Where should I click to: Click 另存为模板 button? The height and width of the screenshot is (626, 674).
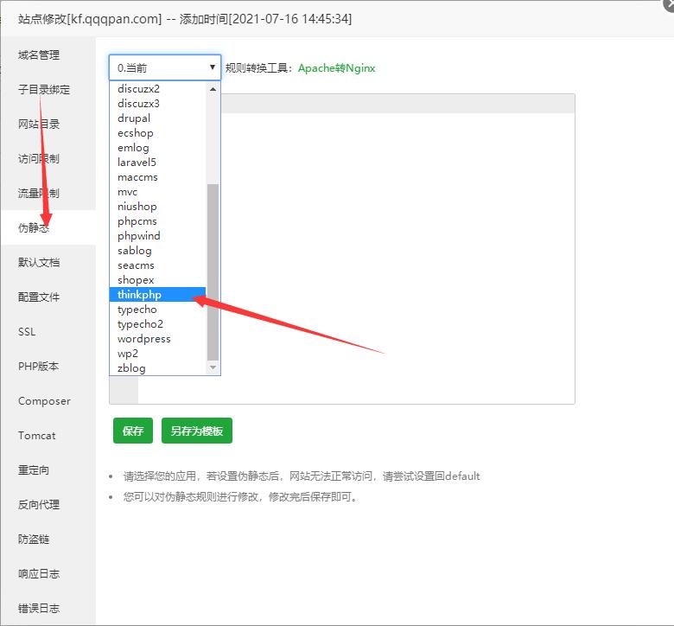point(196,431)
